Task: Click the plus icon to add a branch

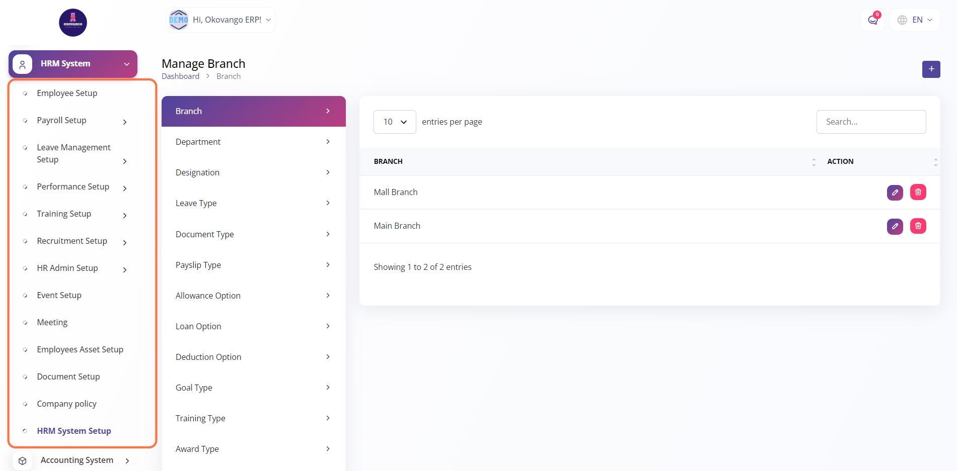Action: [x=931, y=69]
